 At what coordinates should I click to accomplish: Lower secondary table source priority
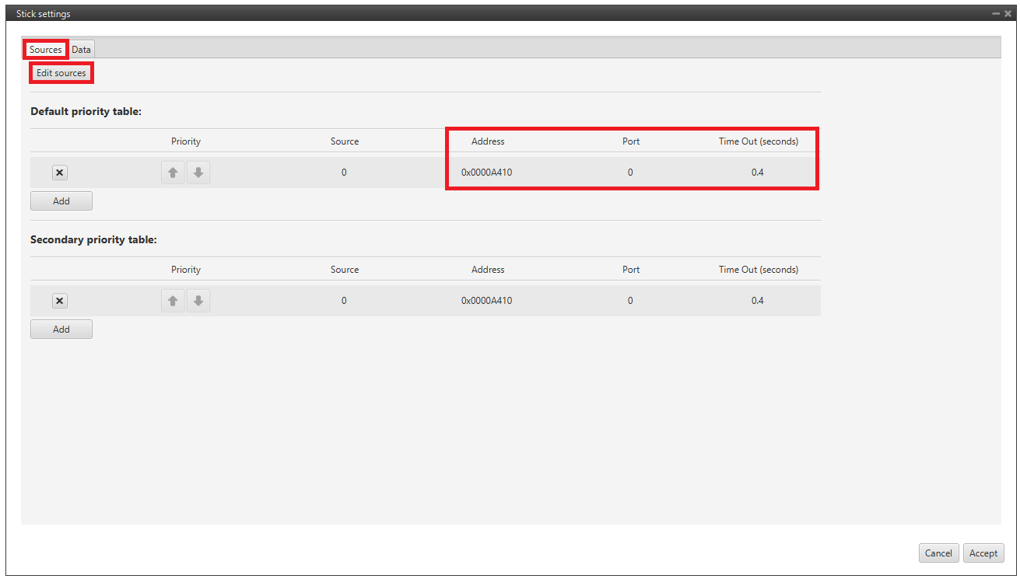coord(198,301)
